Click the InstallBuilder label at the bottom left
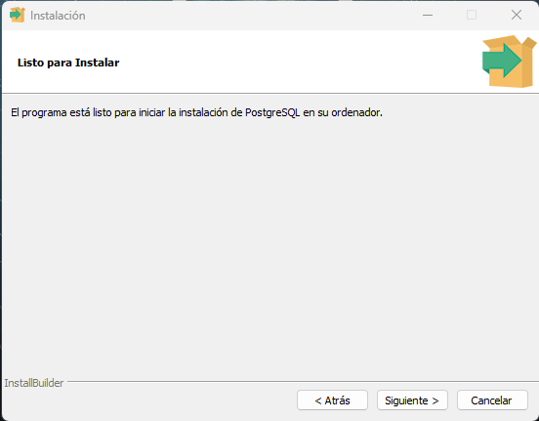 33,383
